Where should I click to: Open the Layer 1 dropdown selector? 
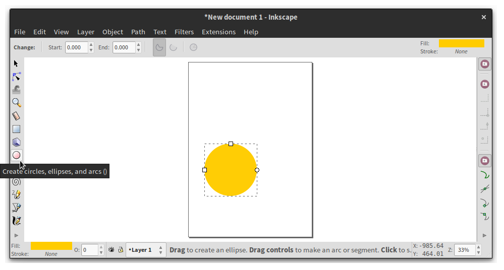146,250
